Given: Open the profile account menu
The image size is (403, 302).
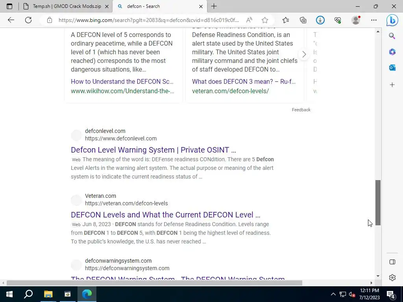Looking at the screenshot, I should (356, 20).
